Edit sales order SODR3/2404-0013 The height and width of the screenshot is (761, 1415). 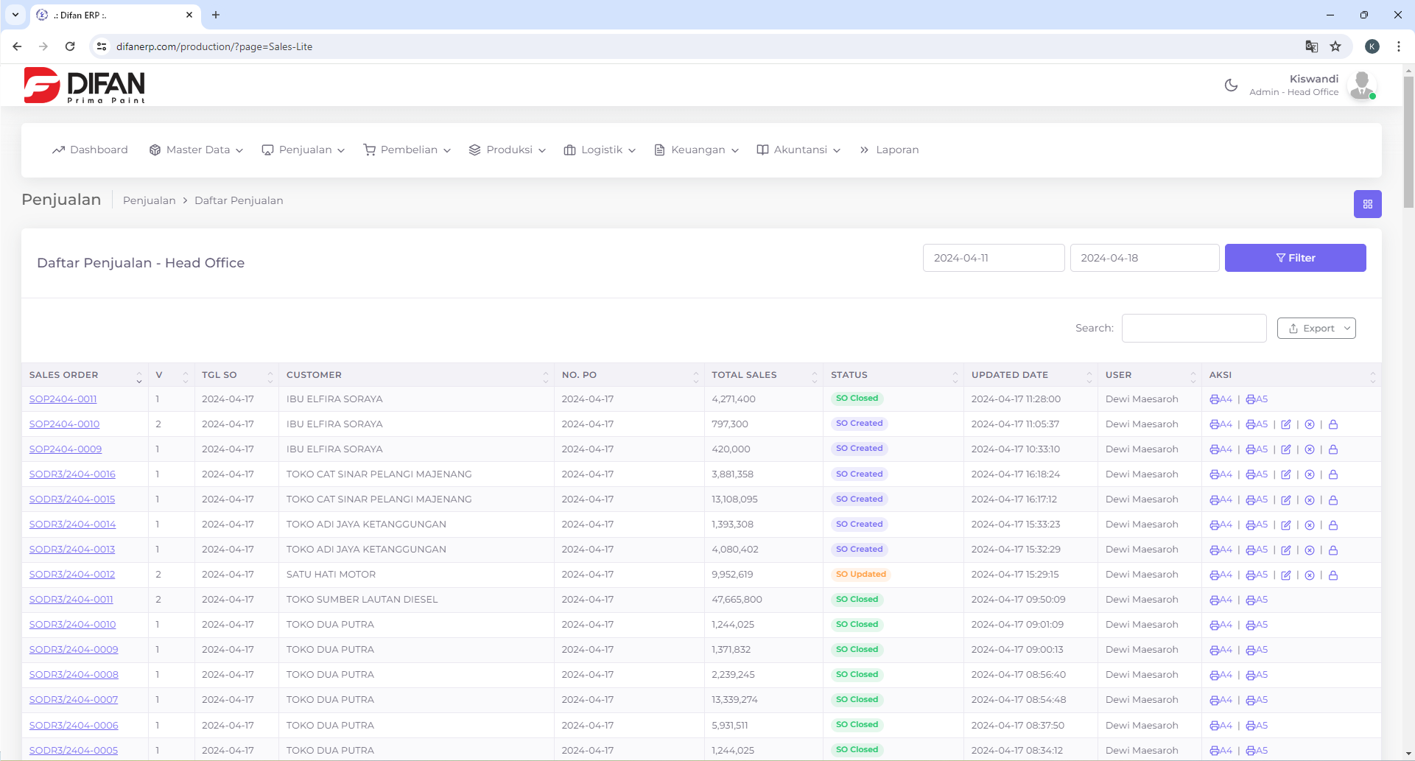tap(1286, 550)
